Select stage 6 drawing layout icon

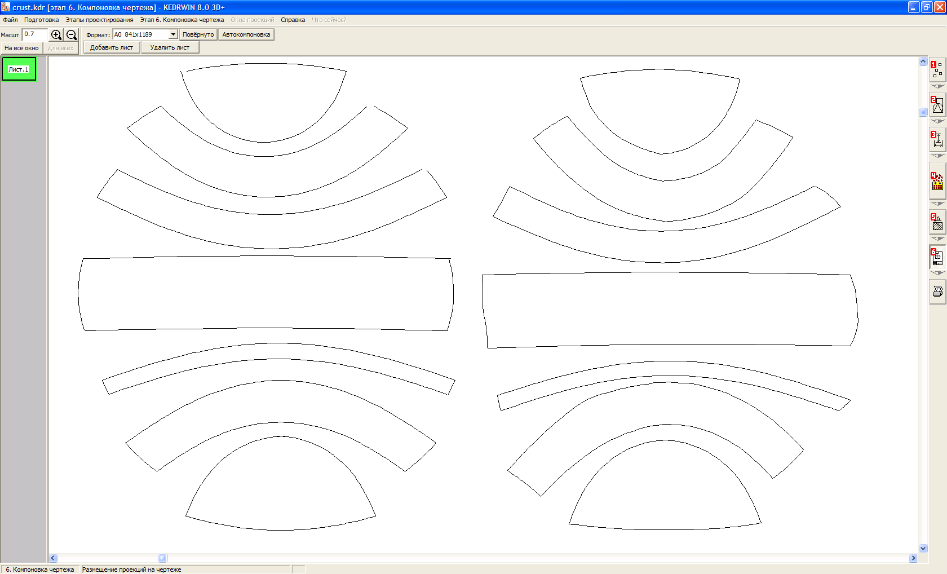pos(937,257)
